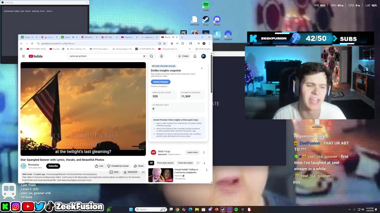The height and width of the screenshot is (213, 380).
Task: Open options for the Omegle NAME Trolling video
Action: coord(207,170)
